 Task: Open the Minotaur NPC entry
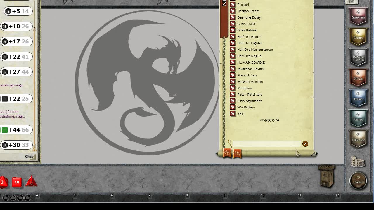[245, 88]
